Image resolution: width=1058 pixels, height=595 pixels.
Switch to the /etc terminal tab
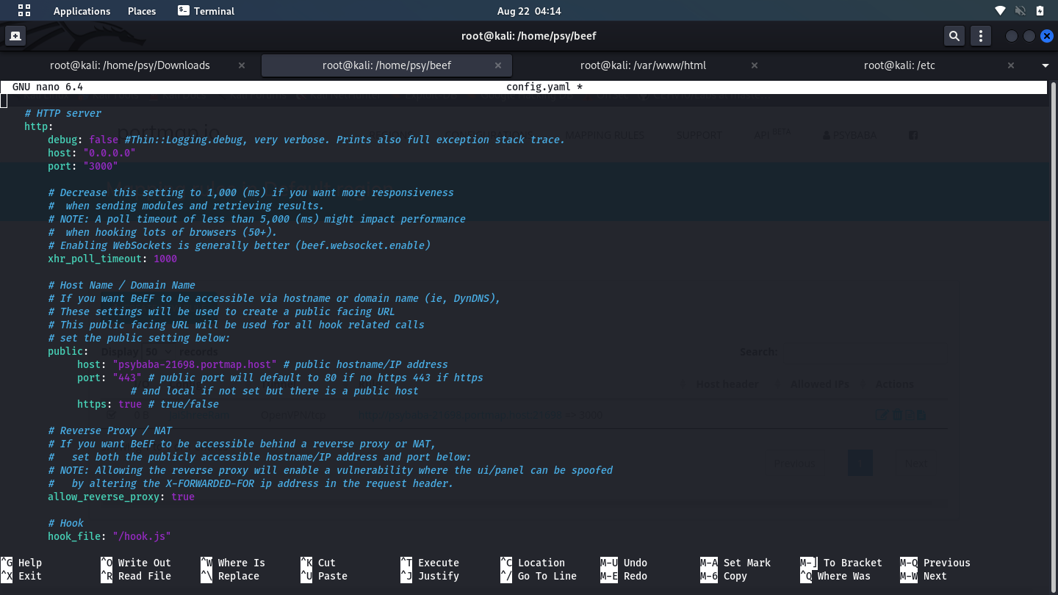pyautogui.click(x=899, y=65)
